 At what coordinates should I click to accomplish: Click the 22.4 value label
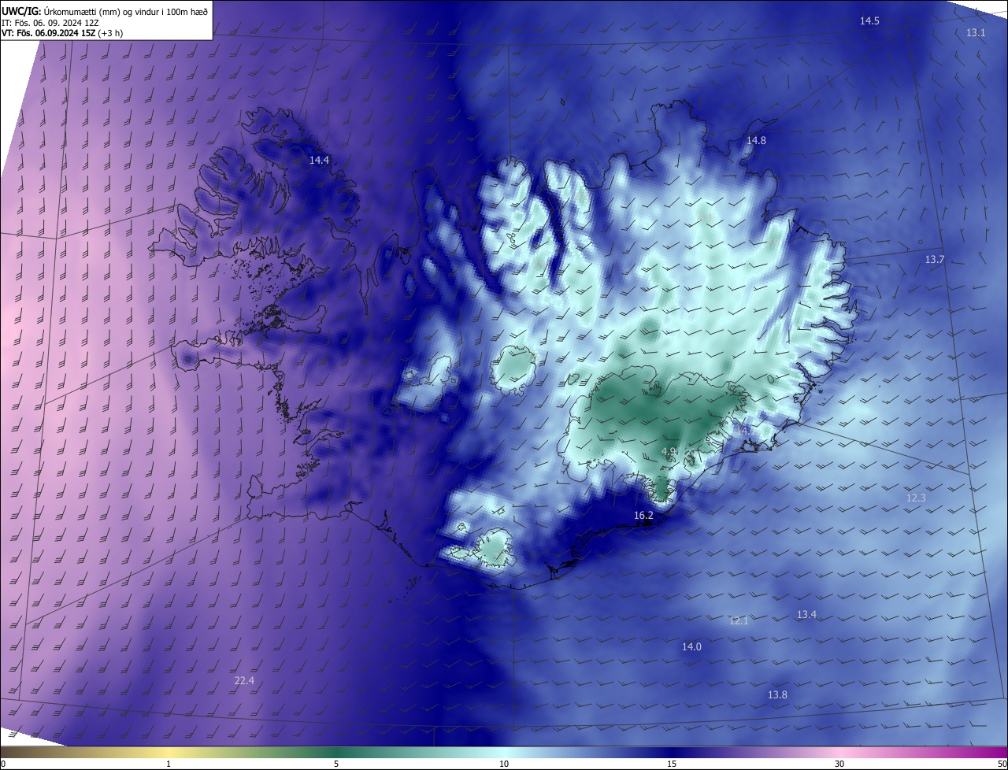[x=244, y=681]
